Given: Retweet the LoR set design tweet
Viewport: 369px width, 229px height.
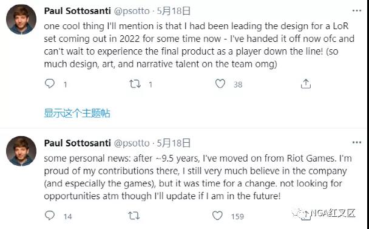Looking at the screenshot, I should [x=135, y=84].
